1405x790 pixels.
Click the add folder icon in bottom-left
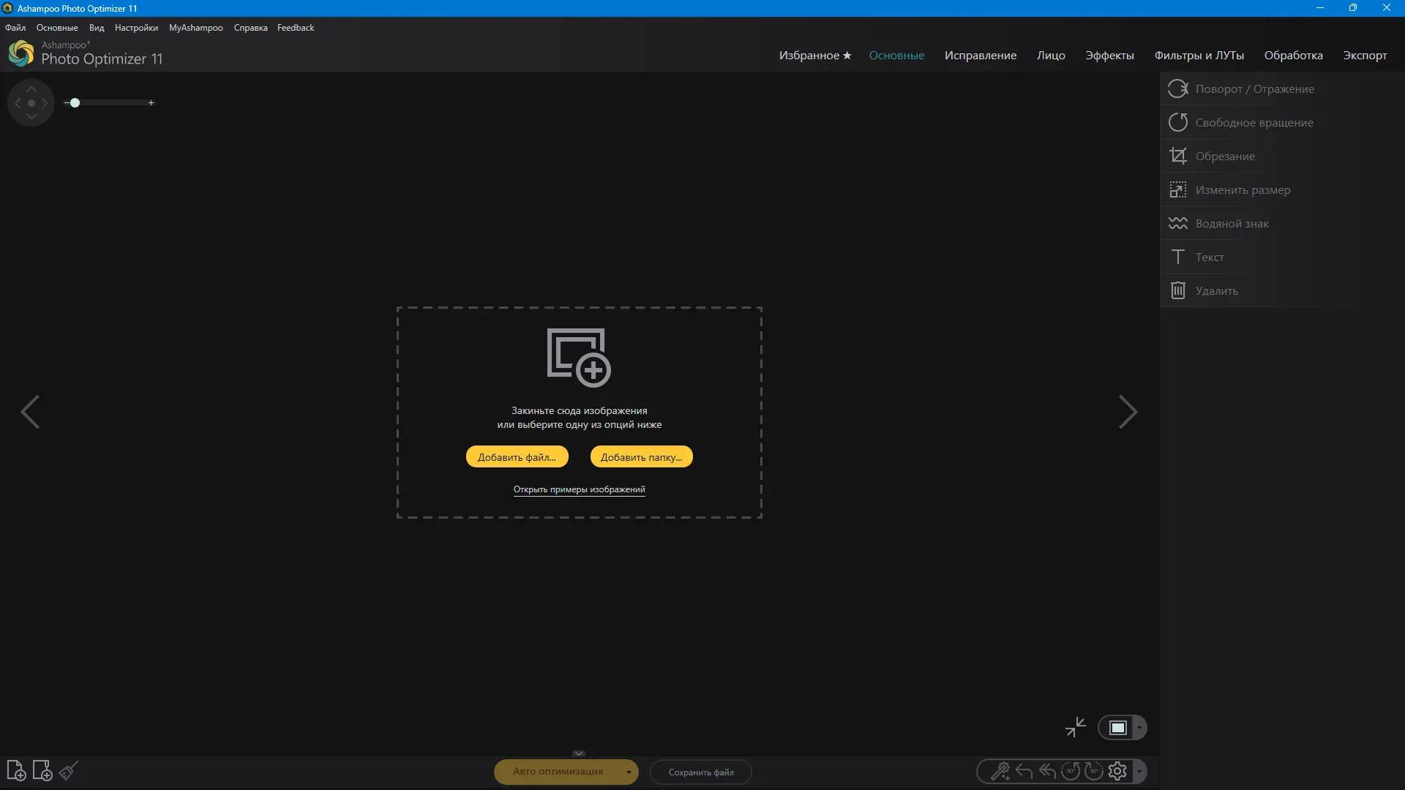42,771
